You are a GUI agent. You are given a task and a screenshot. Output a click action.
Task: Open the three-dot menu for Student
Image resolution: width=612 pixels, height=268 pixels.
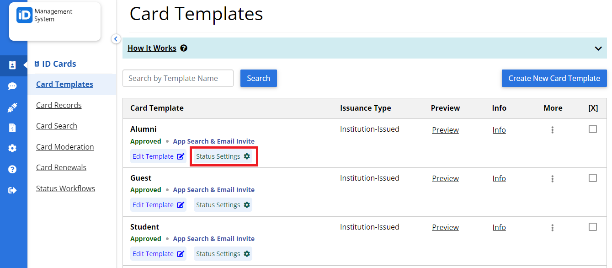click(552, 227)
